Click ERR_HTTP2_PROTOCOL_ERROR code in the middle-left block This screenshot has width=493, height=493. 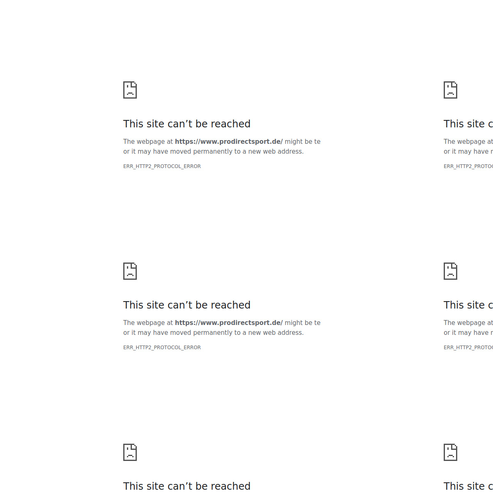[162, 348]
